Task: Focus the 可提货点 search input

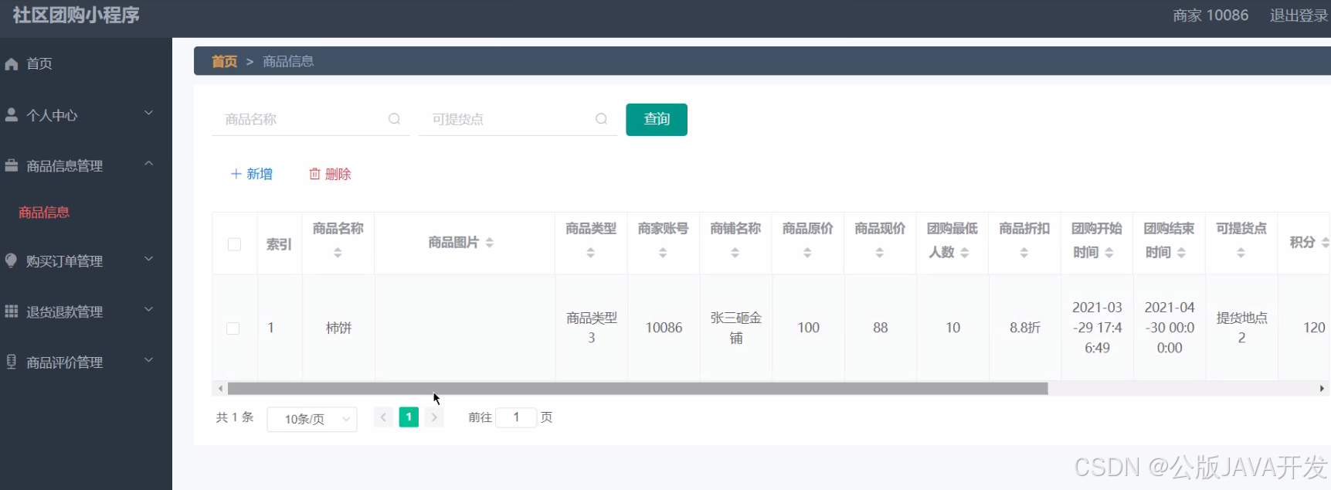Action: (518, 119)
